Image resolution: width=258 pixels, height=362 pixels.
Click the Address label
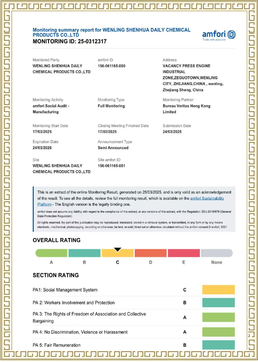pos(170,60)
